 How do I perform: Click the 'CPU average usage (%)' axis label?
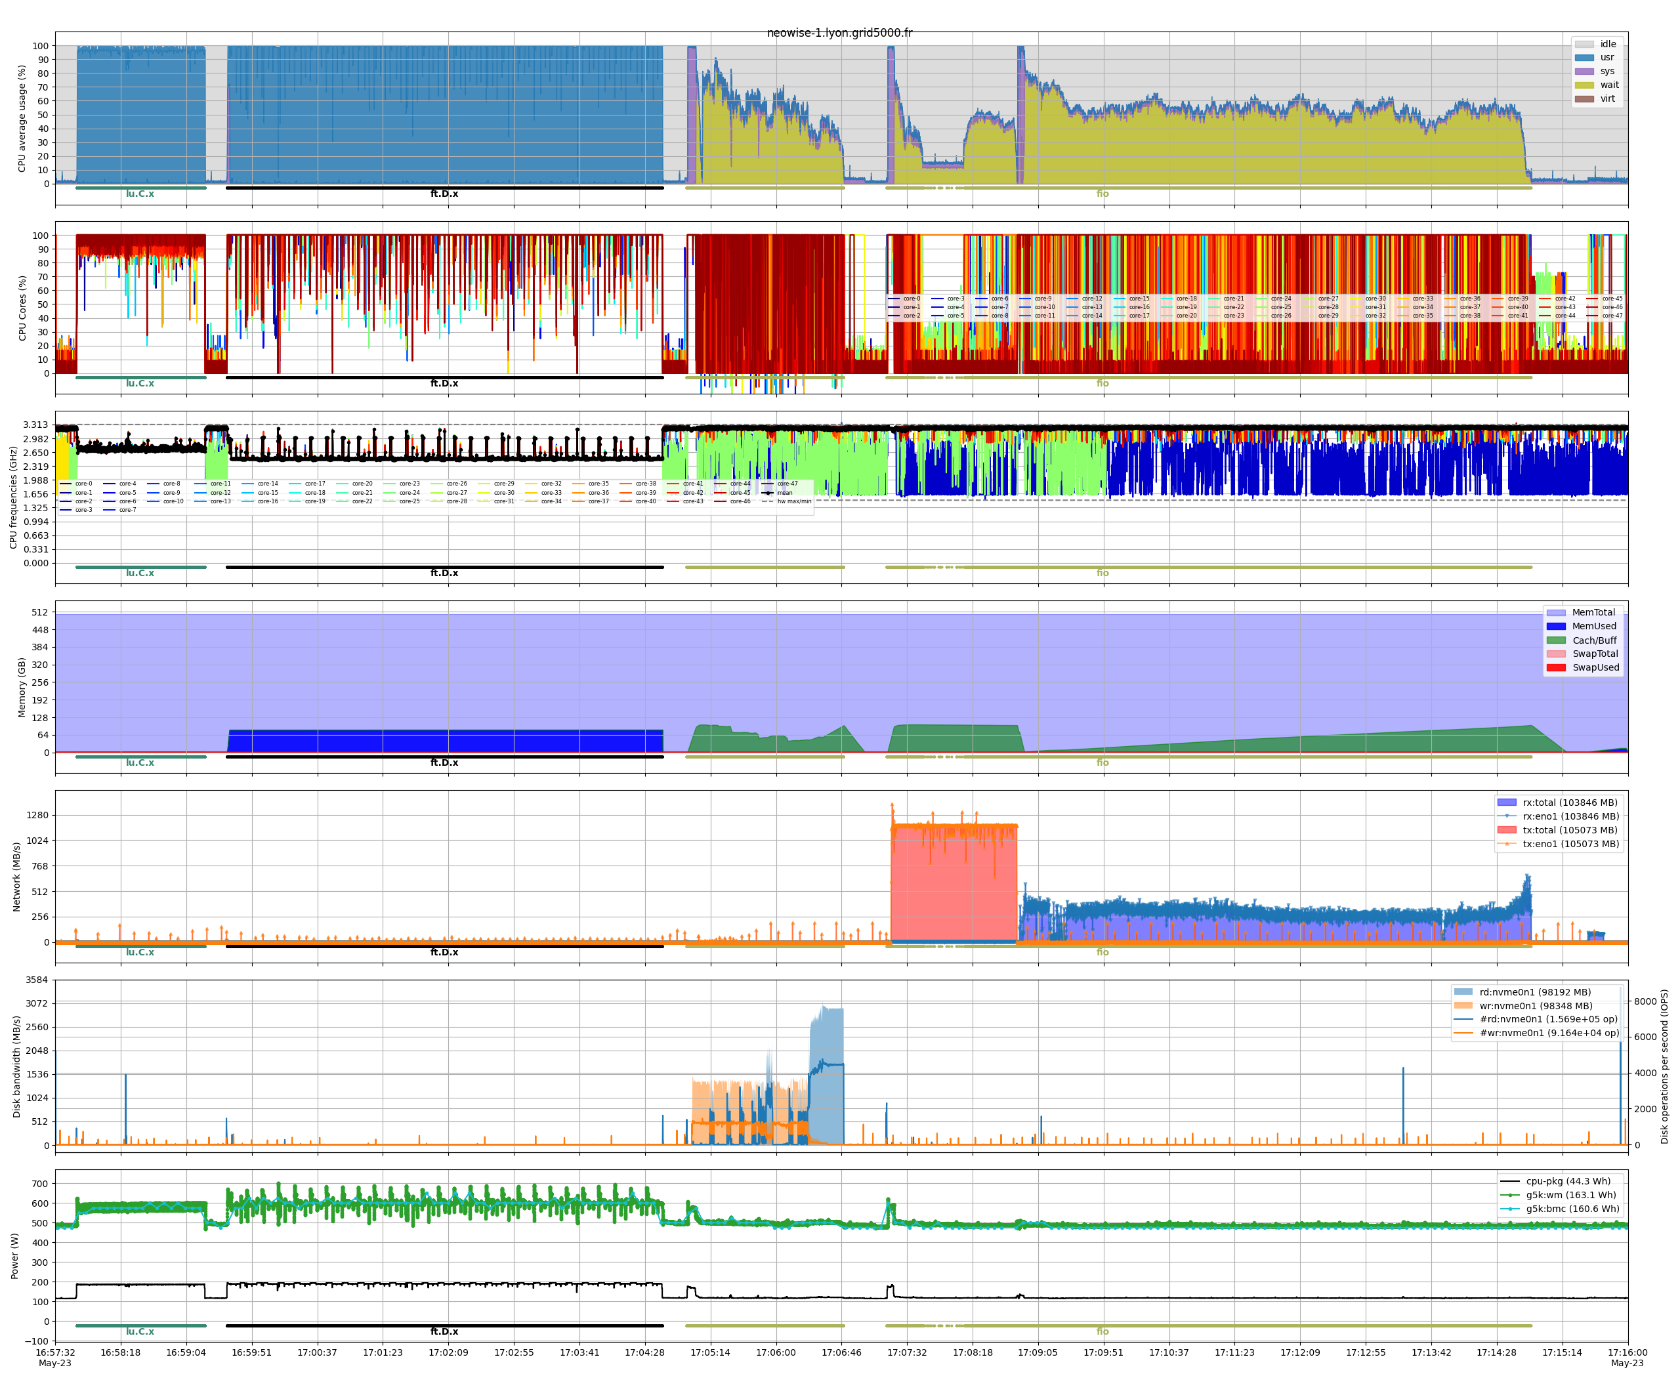click(x=22, y=119)
